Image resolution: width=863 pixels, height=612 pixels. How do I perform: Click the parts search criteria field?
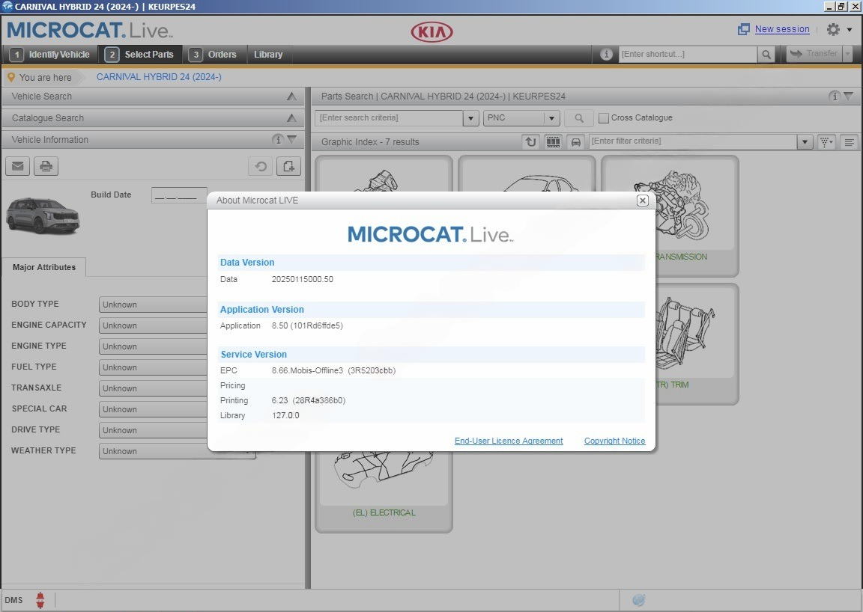point(389,117)
